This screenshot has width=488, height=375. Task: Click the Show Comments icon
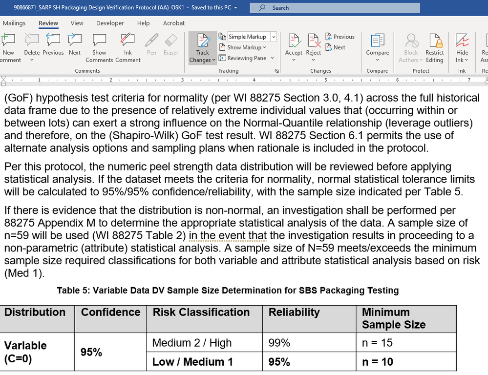click(99, 40)
